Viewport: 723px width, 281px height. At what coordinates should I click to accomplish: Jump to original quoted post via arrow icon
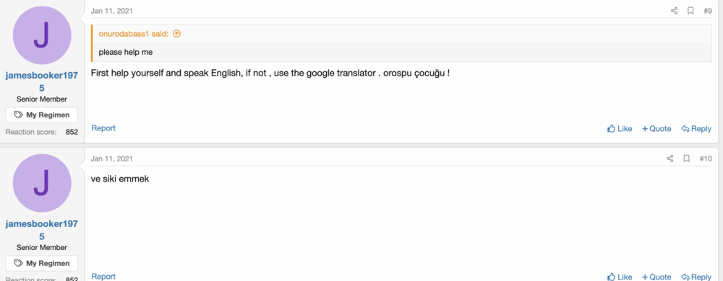point(176,34)
